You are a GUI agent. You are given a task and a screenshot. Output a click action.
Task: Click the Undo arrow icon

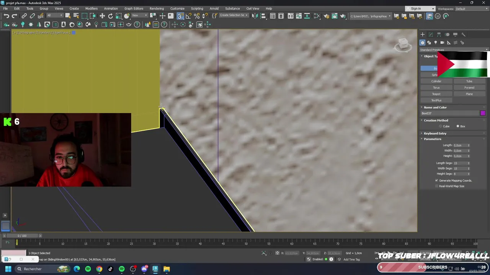[7, 16]
